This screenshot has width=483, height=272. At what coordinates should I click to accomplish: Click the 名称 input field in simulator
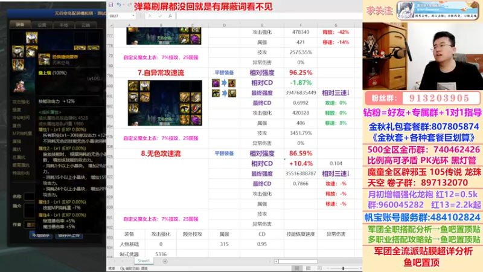click(x=30, y=196)
